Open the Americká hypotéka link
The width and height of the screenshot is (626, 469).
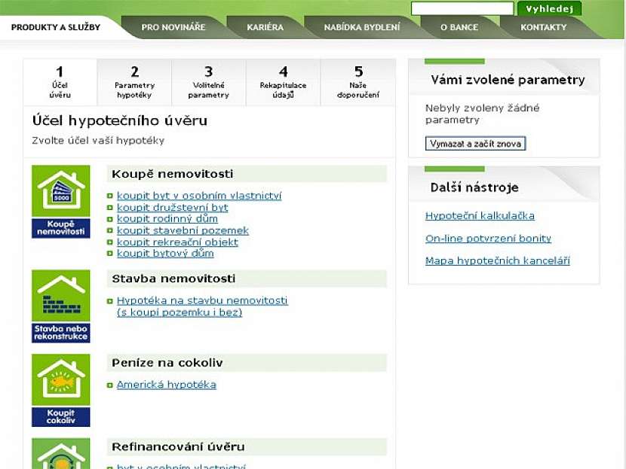click(x=166, y=385)
